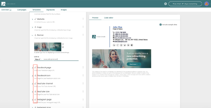Switch to the Code editor tab
Image resolution: width=211 pixels, height=108 pixels.
(109, 18)
